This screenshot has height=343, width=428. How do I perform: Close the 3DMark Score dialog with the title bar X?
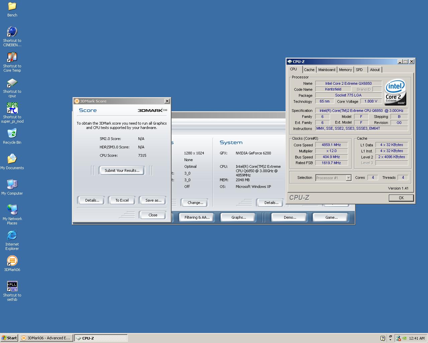click(167, 101)
